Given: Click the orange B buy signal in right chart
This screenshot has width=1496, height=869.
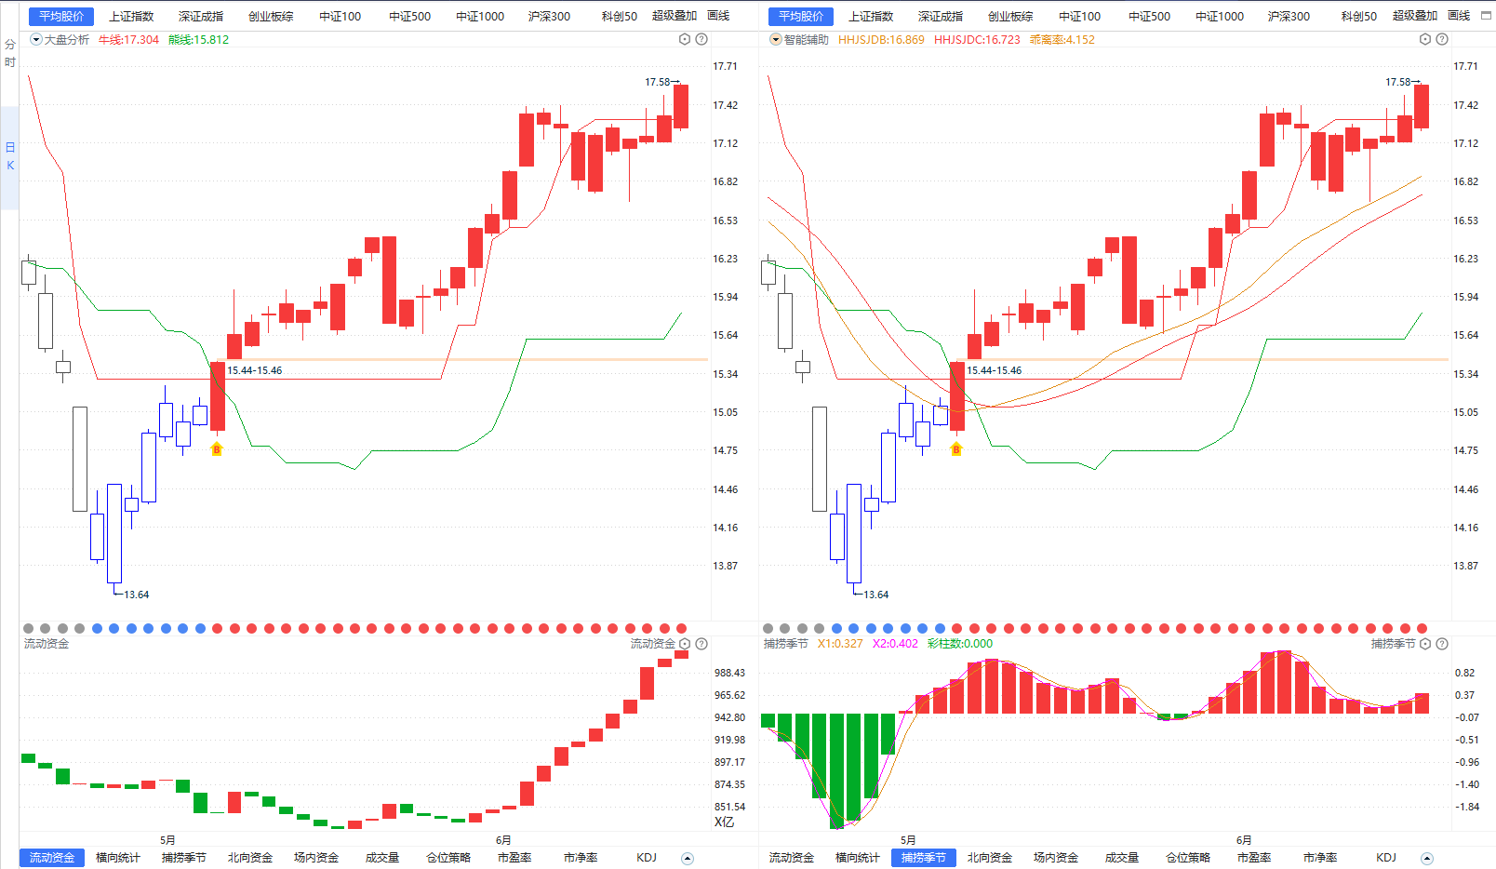Looking at the screenshot, I should click(956, 449).
